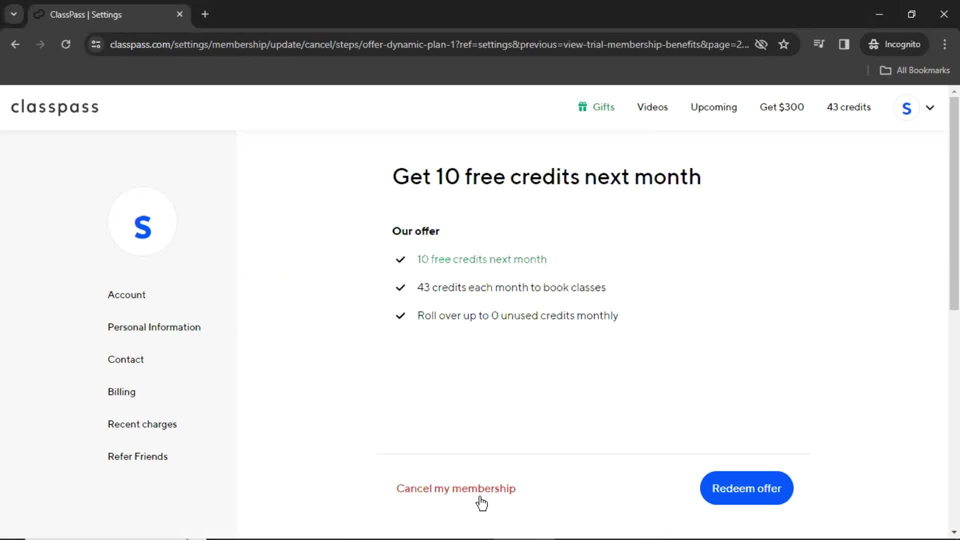Open the Gifts section icon

coord(582,106)
